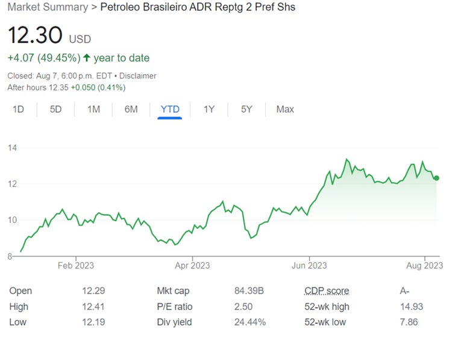The width and height of the screenshot is (470, 337).
Task: Click the green endpoint dot on chart
Action: [436, 178]
